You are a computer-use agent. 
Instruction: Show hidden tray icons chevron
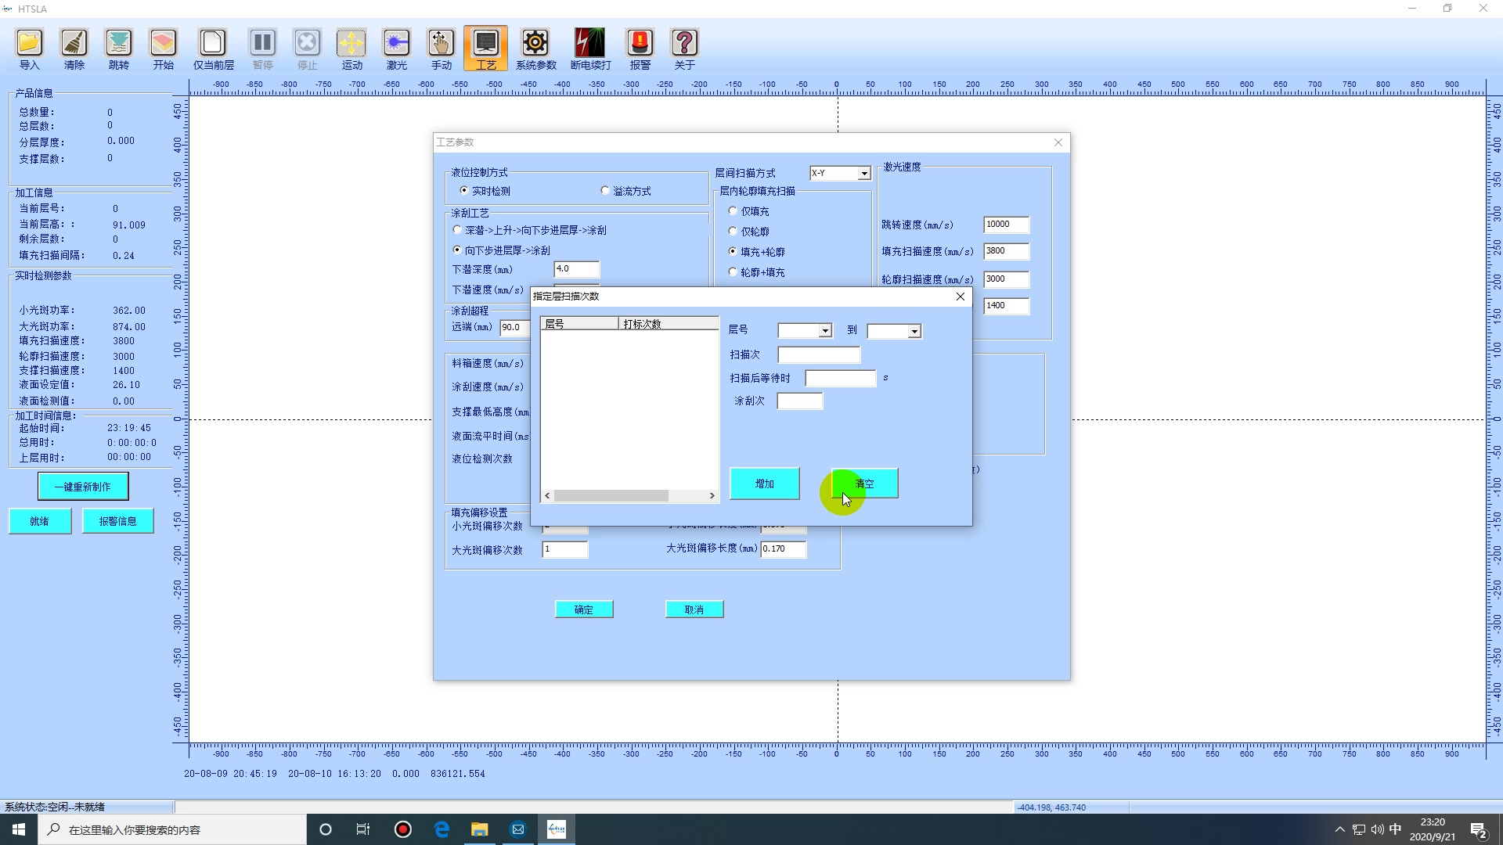[1339, 829]
